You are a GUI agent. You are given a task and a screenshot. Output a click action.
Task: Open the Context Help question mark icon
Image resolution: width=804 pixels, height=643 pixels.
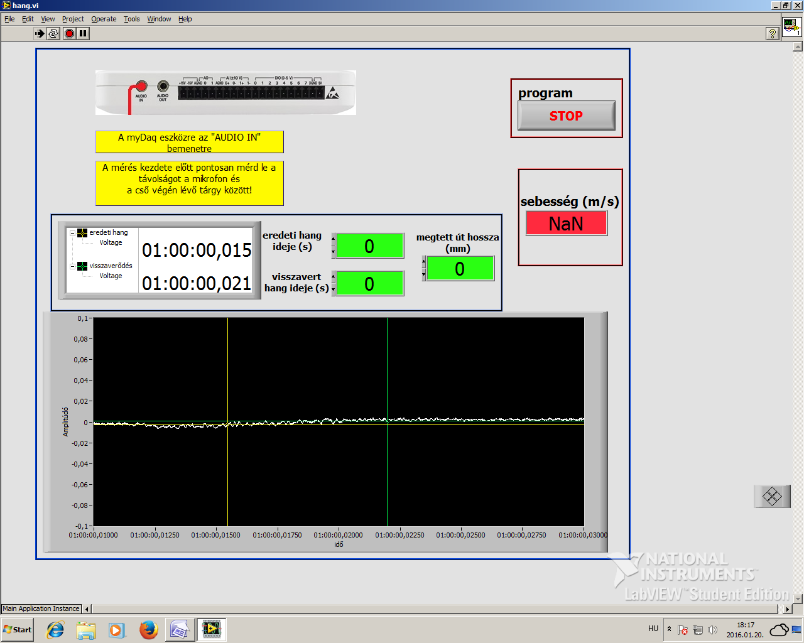pos(773,34)
